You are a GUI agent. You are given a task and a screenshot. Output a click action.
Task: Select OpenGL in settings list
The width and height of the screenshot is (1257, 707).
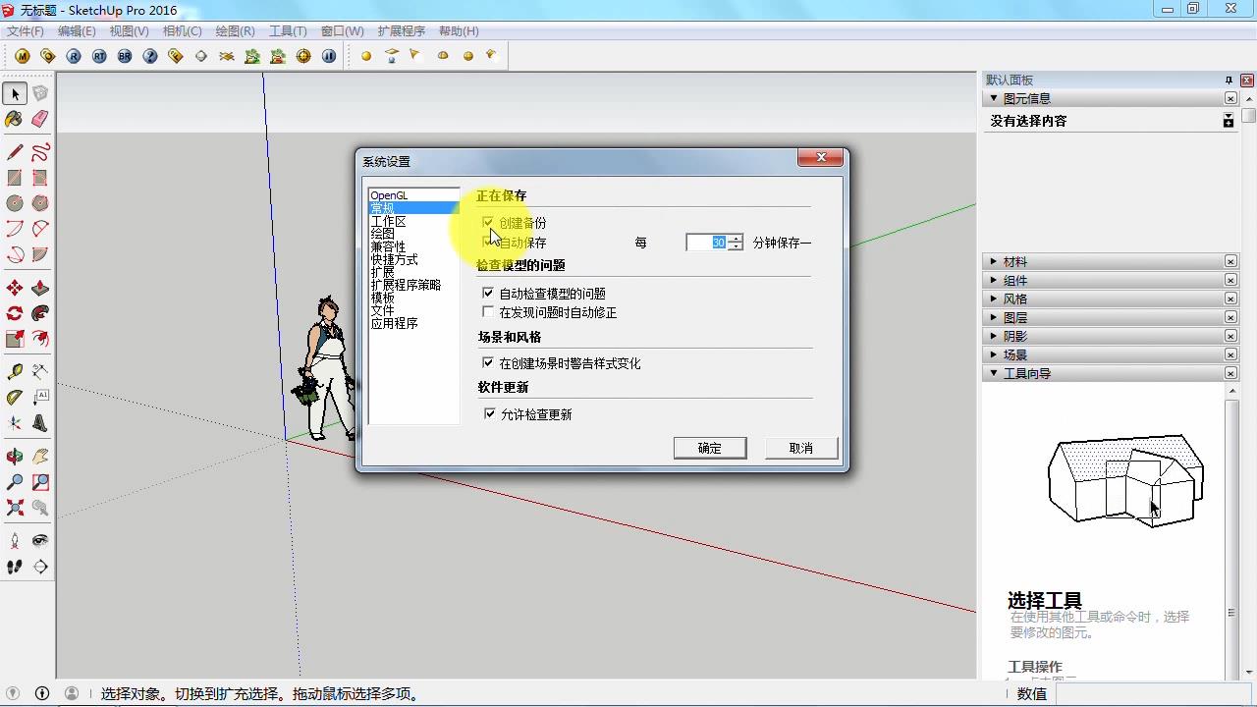pos(413,195)
